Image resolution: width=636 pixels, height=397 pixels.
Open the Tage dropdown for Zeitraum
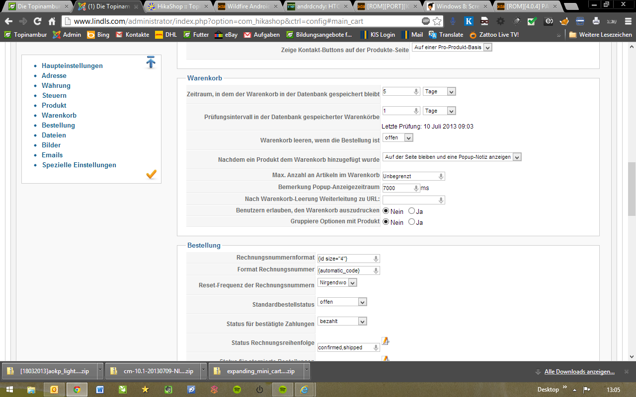click(x=439, y=91)
